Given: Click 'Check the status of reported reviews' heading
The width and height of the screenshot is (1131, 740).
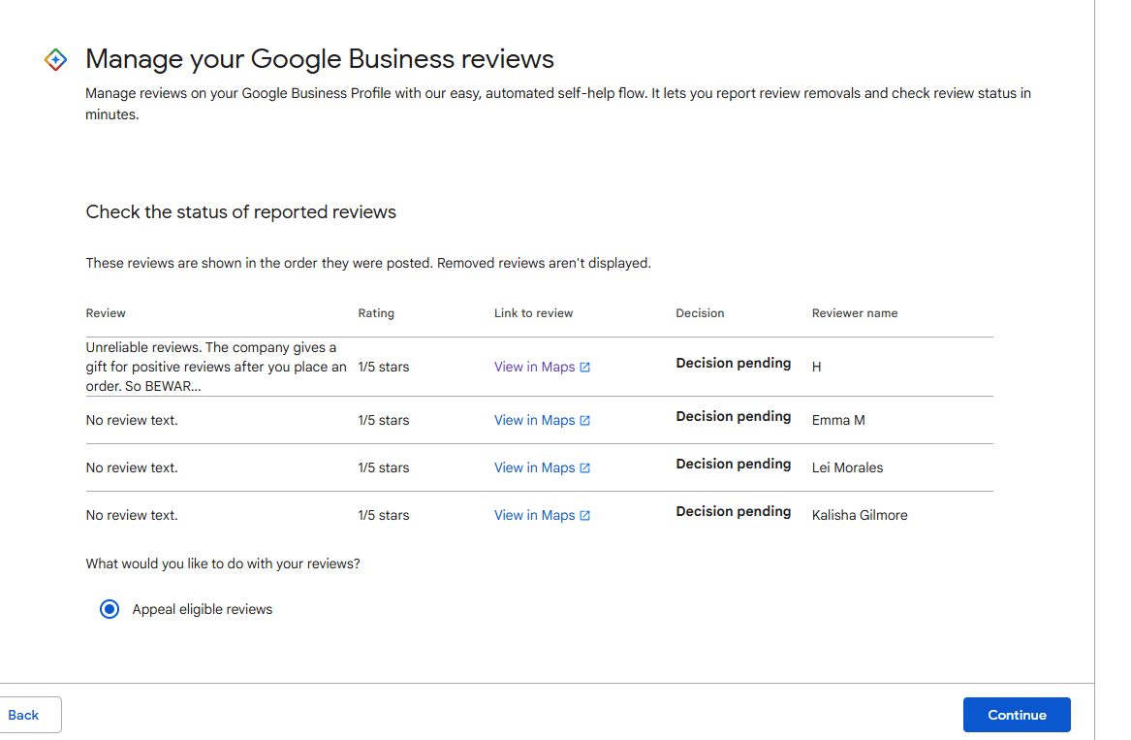Looking at the screenshot, I should click(241, 212).
